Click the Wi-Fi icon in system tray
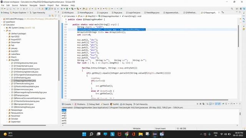The height and width of the screenshot is (138, 246). tap(222, 134)
